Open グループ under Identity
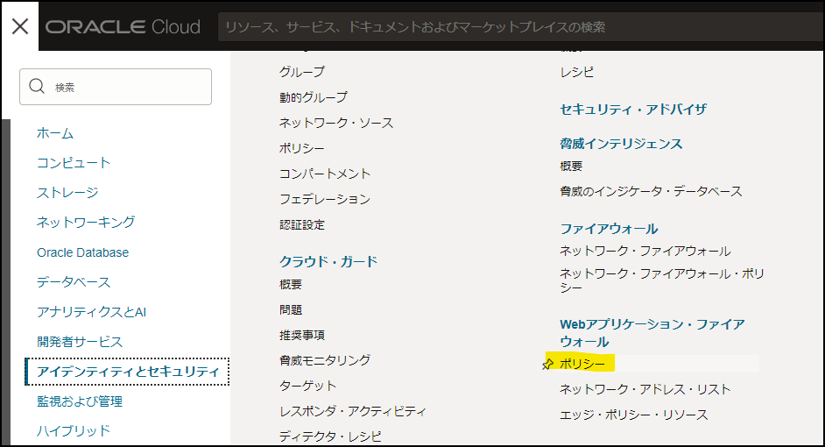The height and width of the screenshot is (447, 825). click(302, 72)
